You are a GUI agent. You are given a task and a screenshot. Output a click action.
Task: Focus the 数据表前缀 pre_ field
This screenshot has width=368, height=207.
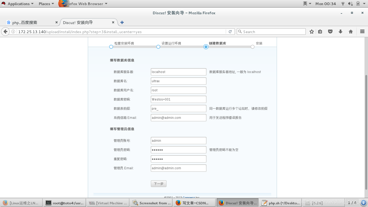[x=179, y=109]
